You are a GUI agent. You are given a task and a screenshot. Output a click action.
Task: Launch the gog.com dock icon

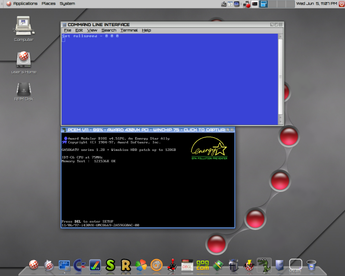(202, 265)
